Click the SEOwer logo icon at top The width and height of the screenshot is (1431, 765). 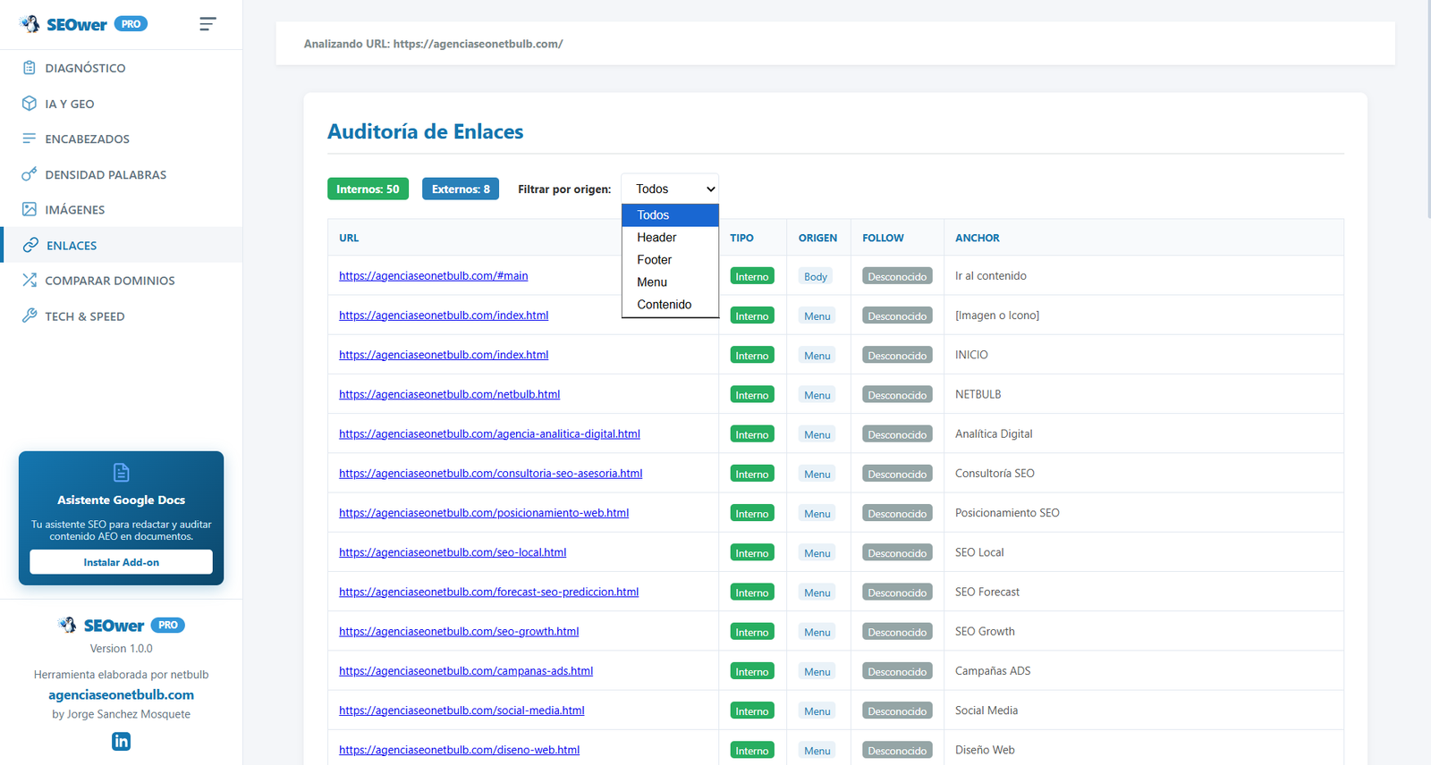coord(30,24)
